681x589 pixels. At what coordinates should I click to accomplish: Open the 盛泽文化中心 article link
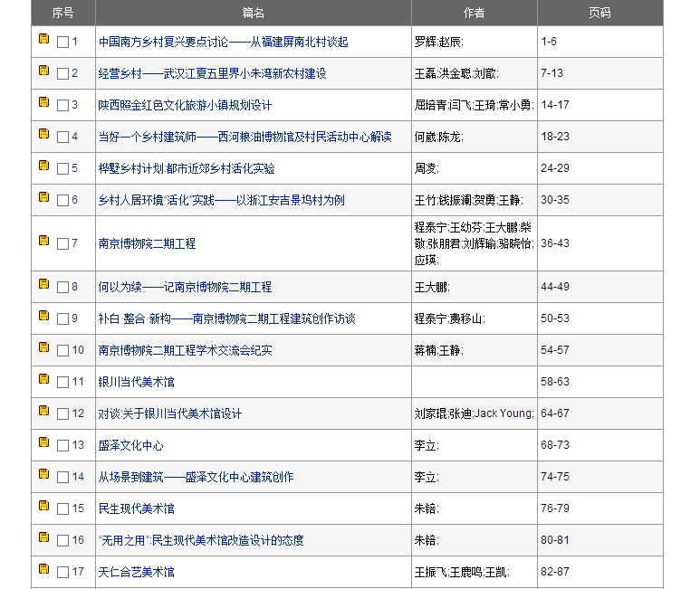pos(130,446)
